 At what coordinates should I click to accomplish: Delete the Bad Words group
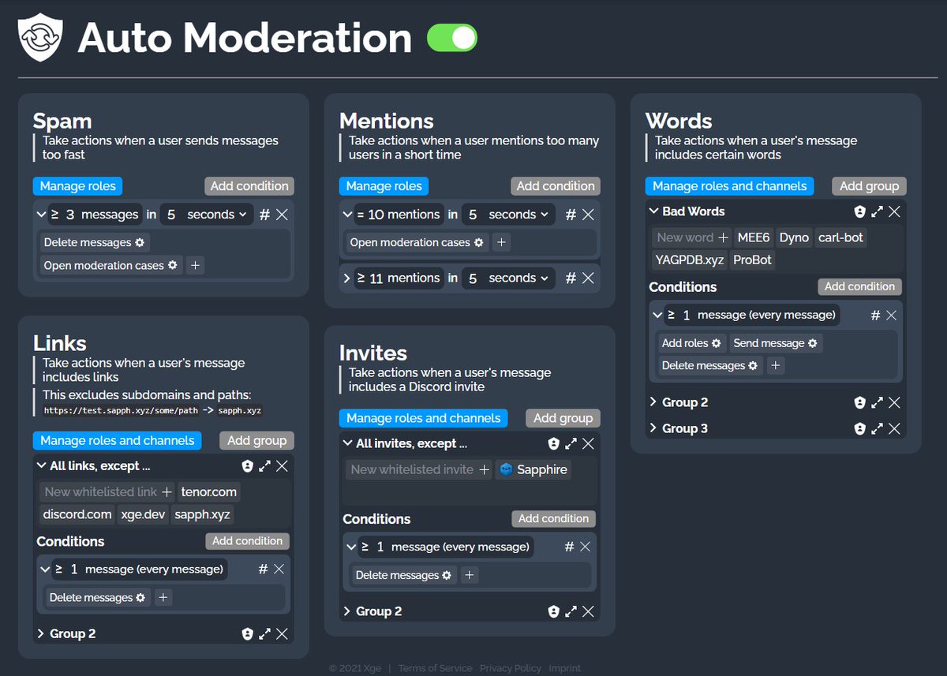click(x=894, y=211)
